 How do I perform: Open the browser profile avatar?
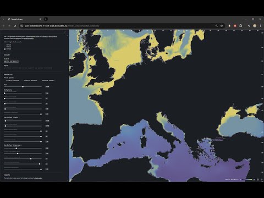[x=255, y=26]
